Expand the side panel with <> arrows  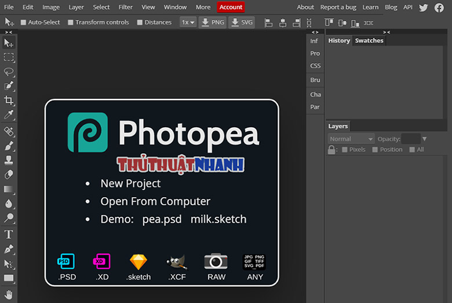(315, 32)
